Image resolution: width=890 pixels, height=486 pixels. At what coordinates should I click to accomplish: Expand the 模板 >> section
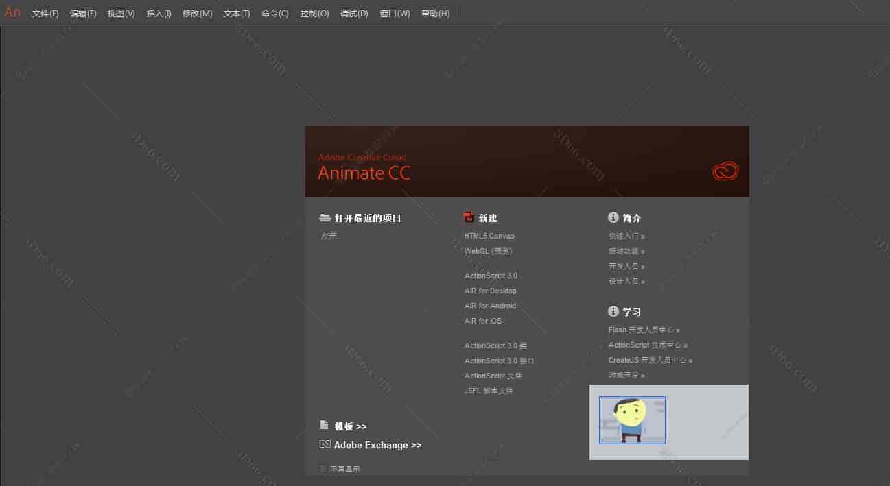(351, 426)
